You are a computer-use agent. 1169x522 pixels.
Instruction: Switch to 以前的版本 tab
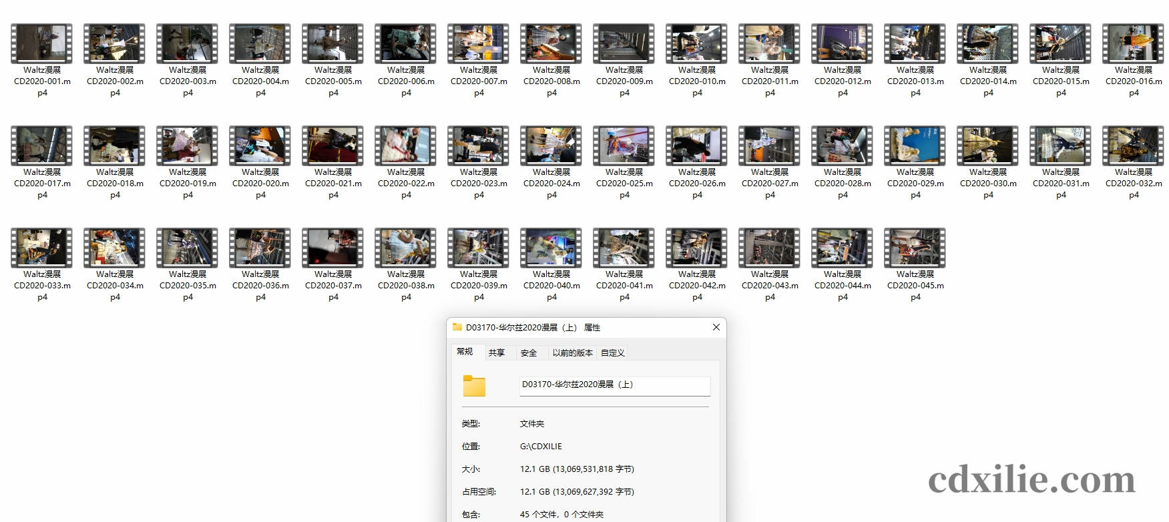(x=572, y=353)
